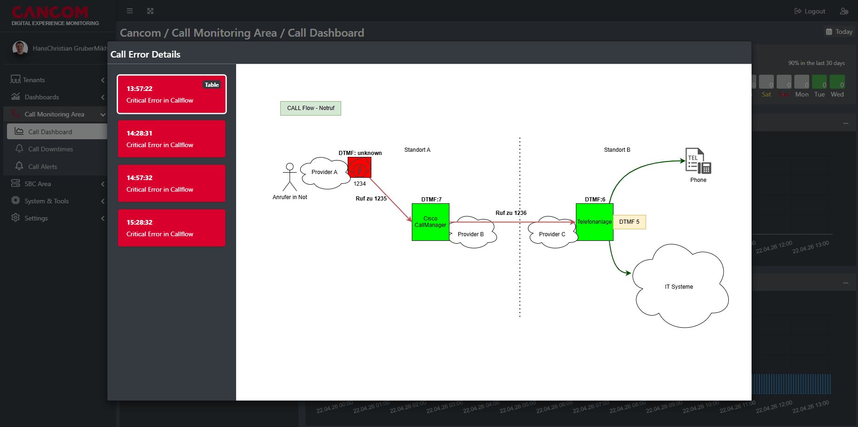858x427 pixels.
Task: Click the red failed DTMF node
Action: tap(359, 168)
